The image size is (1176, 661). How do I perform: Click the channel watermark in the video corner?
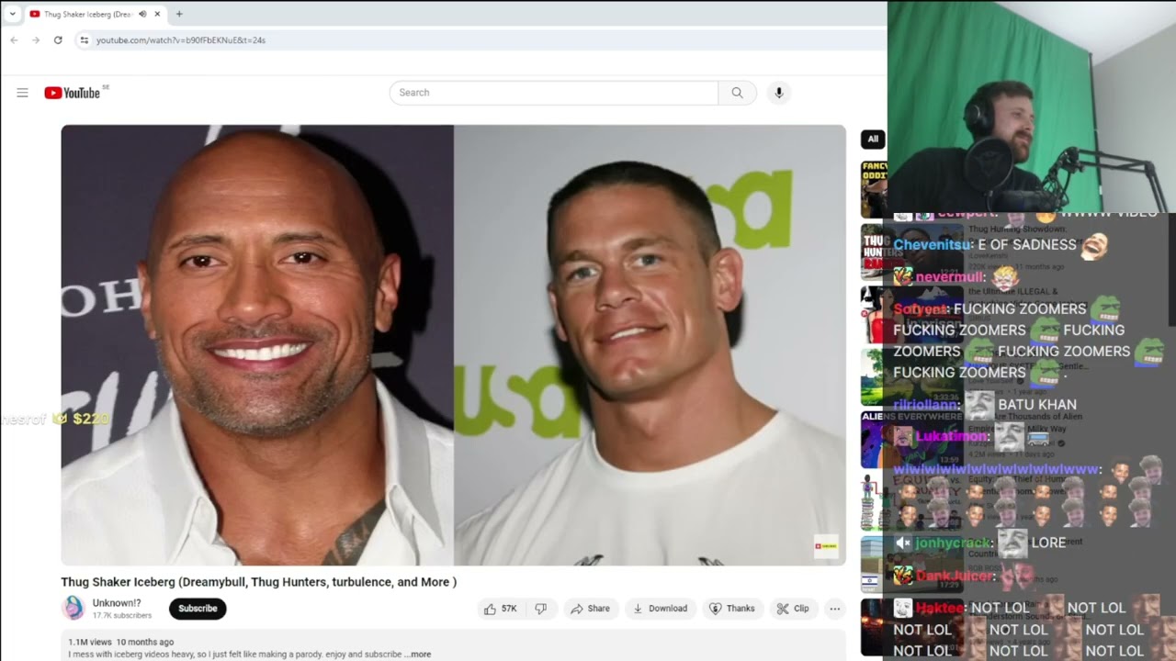(x=826, y=546)
